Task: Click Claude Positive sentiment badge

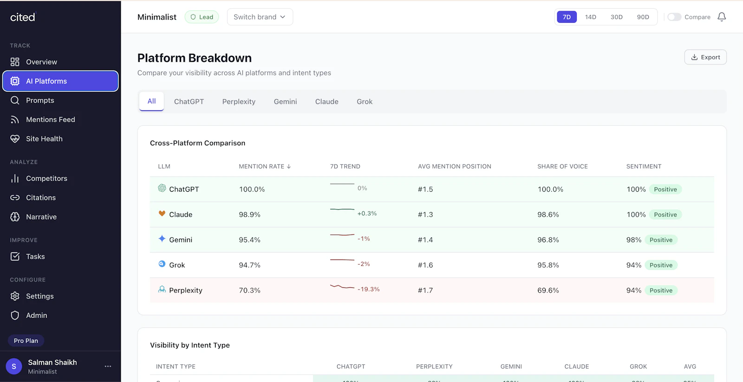Action: pos(665,214)
